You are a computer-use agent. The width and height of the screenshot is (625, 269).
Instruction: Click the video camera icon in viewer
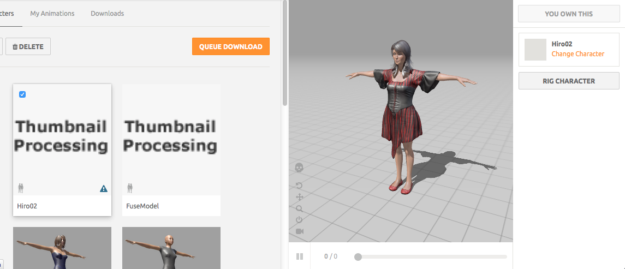tap(300, 231)
